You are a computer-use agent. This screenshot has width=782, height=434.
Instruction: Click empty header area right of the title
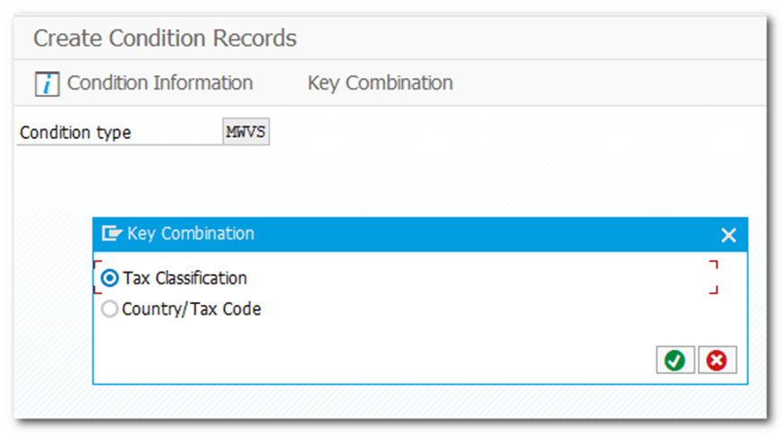pos(537,39)
